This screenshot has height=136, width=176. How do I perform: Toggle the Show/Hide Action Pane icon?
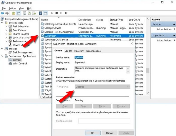tap(46, 13)
